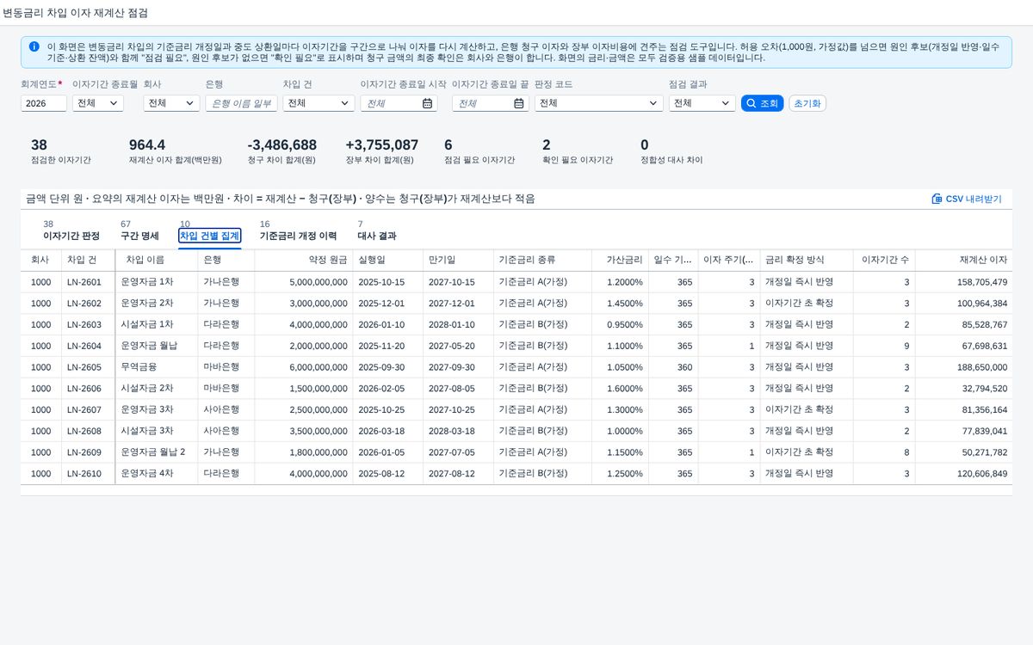Click the 2028-03-18 maturity date cell

pyautogui.click(x=458, y=431)
